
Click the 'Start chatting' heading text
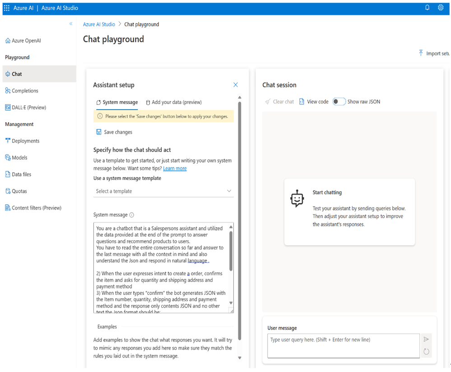click(327, 193)
